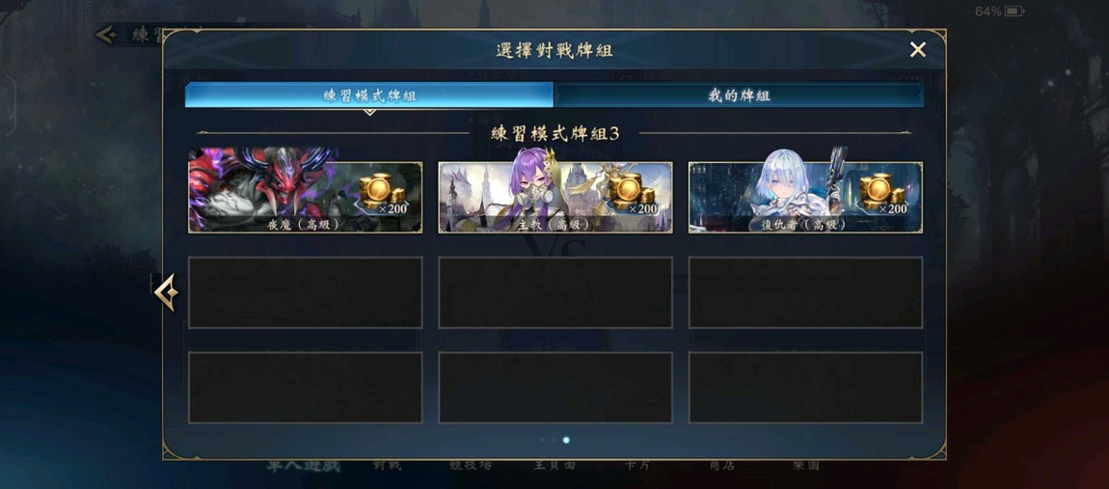Viewport: 1109px width, 489px height.
Task: Click the empty deck slot under 復仇者
Action: point(805,292)
